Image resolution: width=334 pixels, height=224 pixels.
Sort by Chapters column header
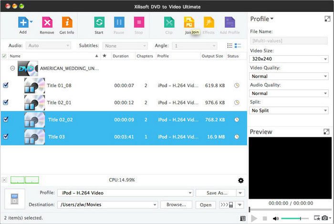pyautogui.click(x=145, y=56)
